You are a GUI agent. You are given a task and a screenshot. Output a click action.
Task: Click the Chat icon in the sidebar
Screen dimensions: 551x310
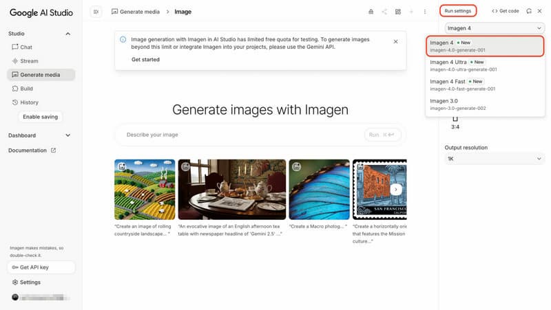(14, 47)
